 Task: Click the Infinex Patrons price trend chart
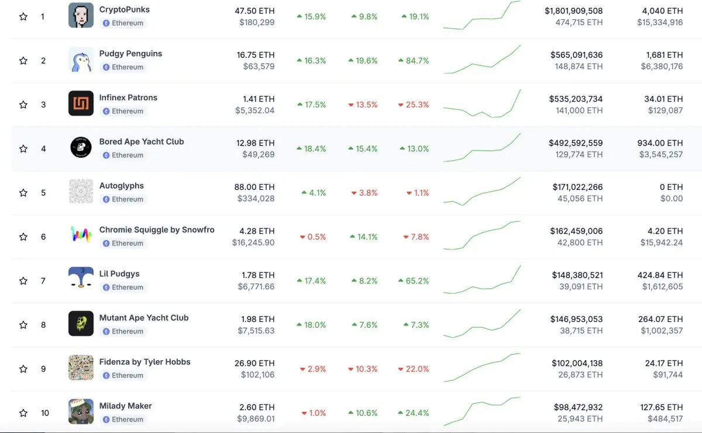[x=482, y=103]
